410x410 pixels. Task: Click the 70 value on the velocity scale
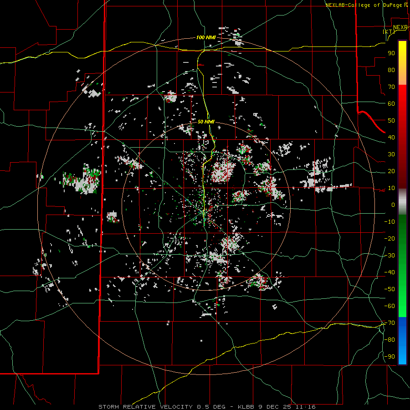391,87
